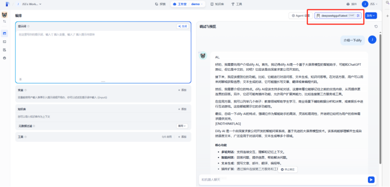The height and width of the screenshot is (187, 390).
Task: Click the prompt box resize handle
Action: (x=103, y=82)
